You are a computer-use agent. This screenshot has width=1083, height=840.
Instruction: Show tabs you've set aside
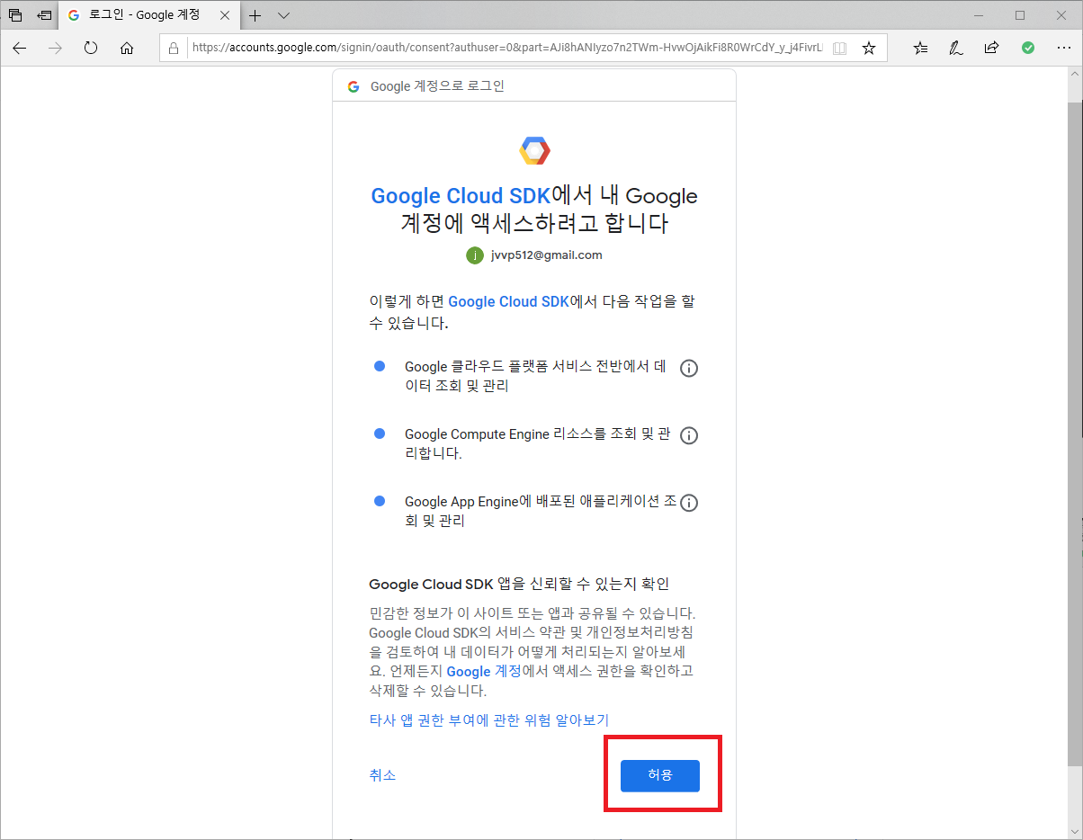tap(15, 15)
